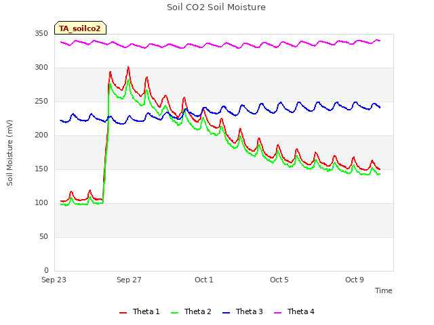Click the 100 y-axis tick label
The width and height of the screenshot is (434, 325).
(x=41, y=203)
